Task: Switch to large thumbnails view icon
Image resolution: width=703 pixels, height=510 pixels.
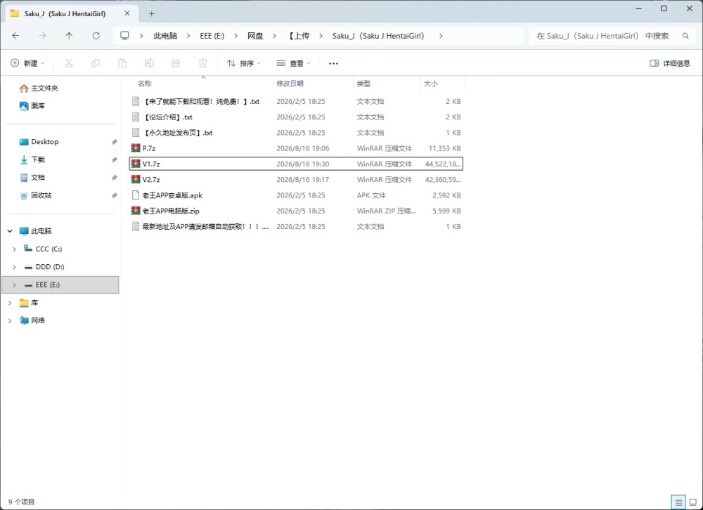Action: (x=693, y=502)
